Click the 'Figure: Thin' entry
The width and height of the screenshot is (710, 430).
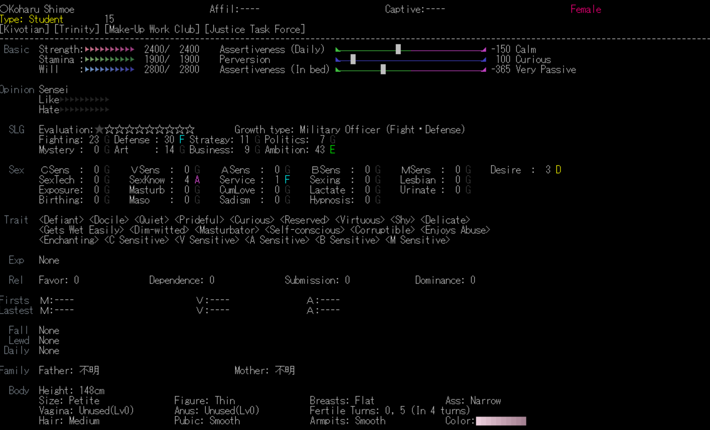204,401
